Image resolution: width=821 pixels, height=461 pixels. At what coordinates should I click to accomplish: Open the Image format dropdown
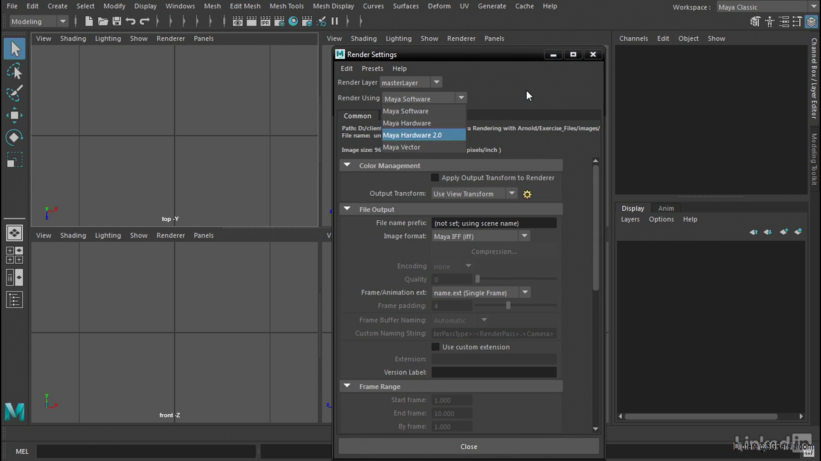(x=480, y=236)
